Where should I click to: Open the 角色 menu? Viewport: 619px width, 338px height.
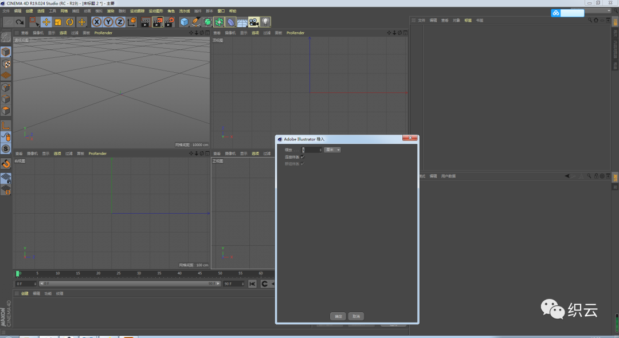(x=171, y=11)
